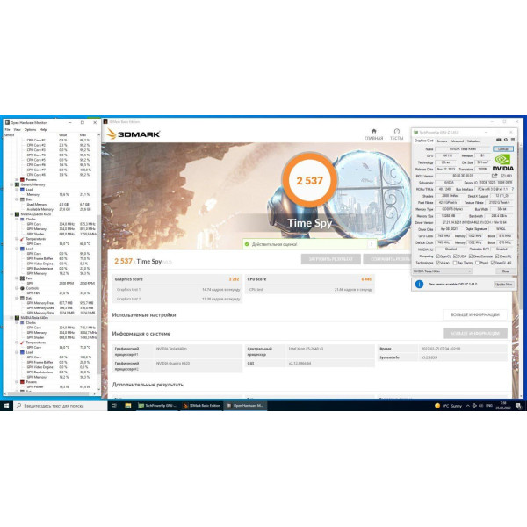This screenshot has width=527, height=527.
Task: Click the 3DMARK logo
Action: 134,134
